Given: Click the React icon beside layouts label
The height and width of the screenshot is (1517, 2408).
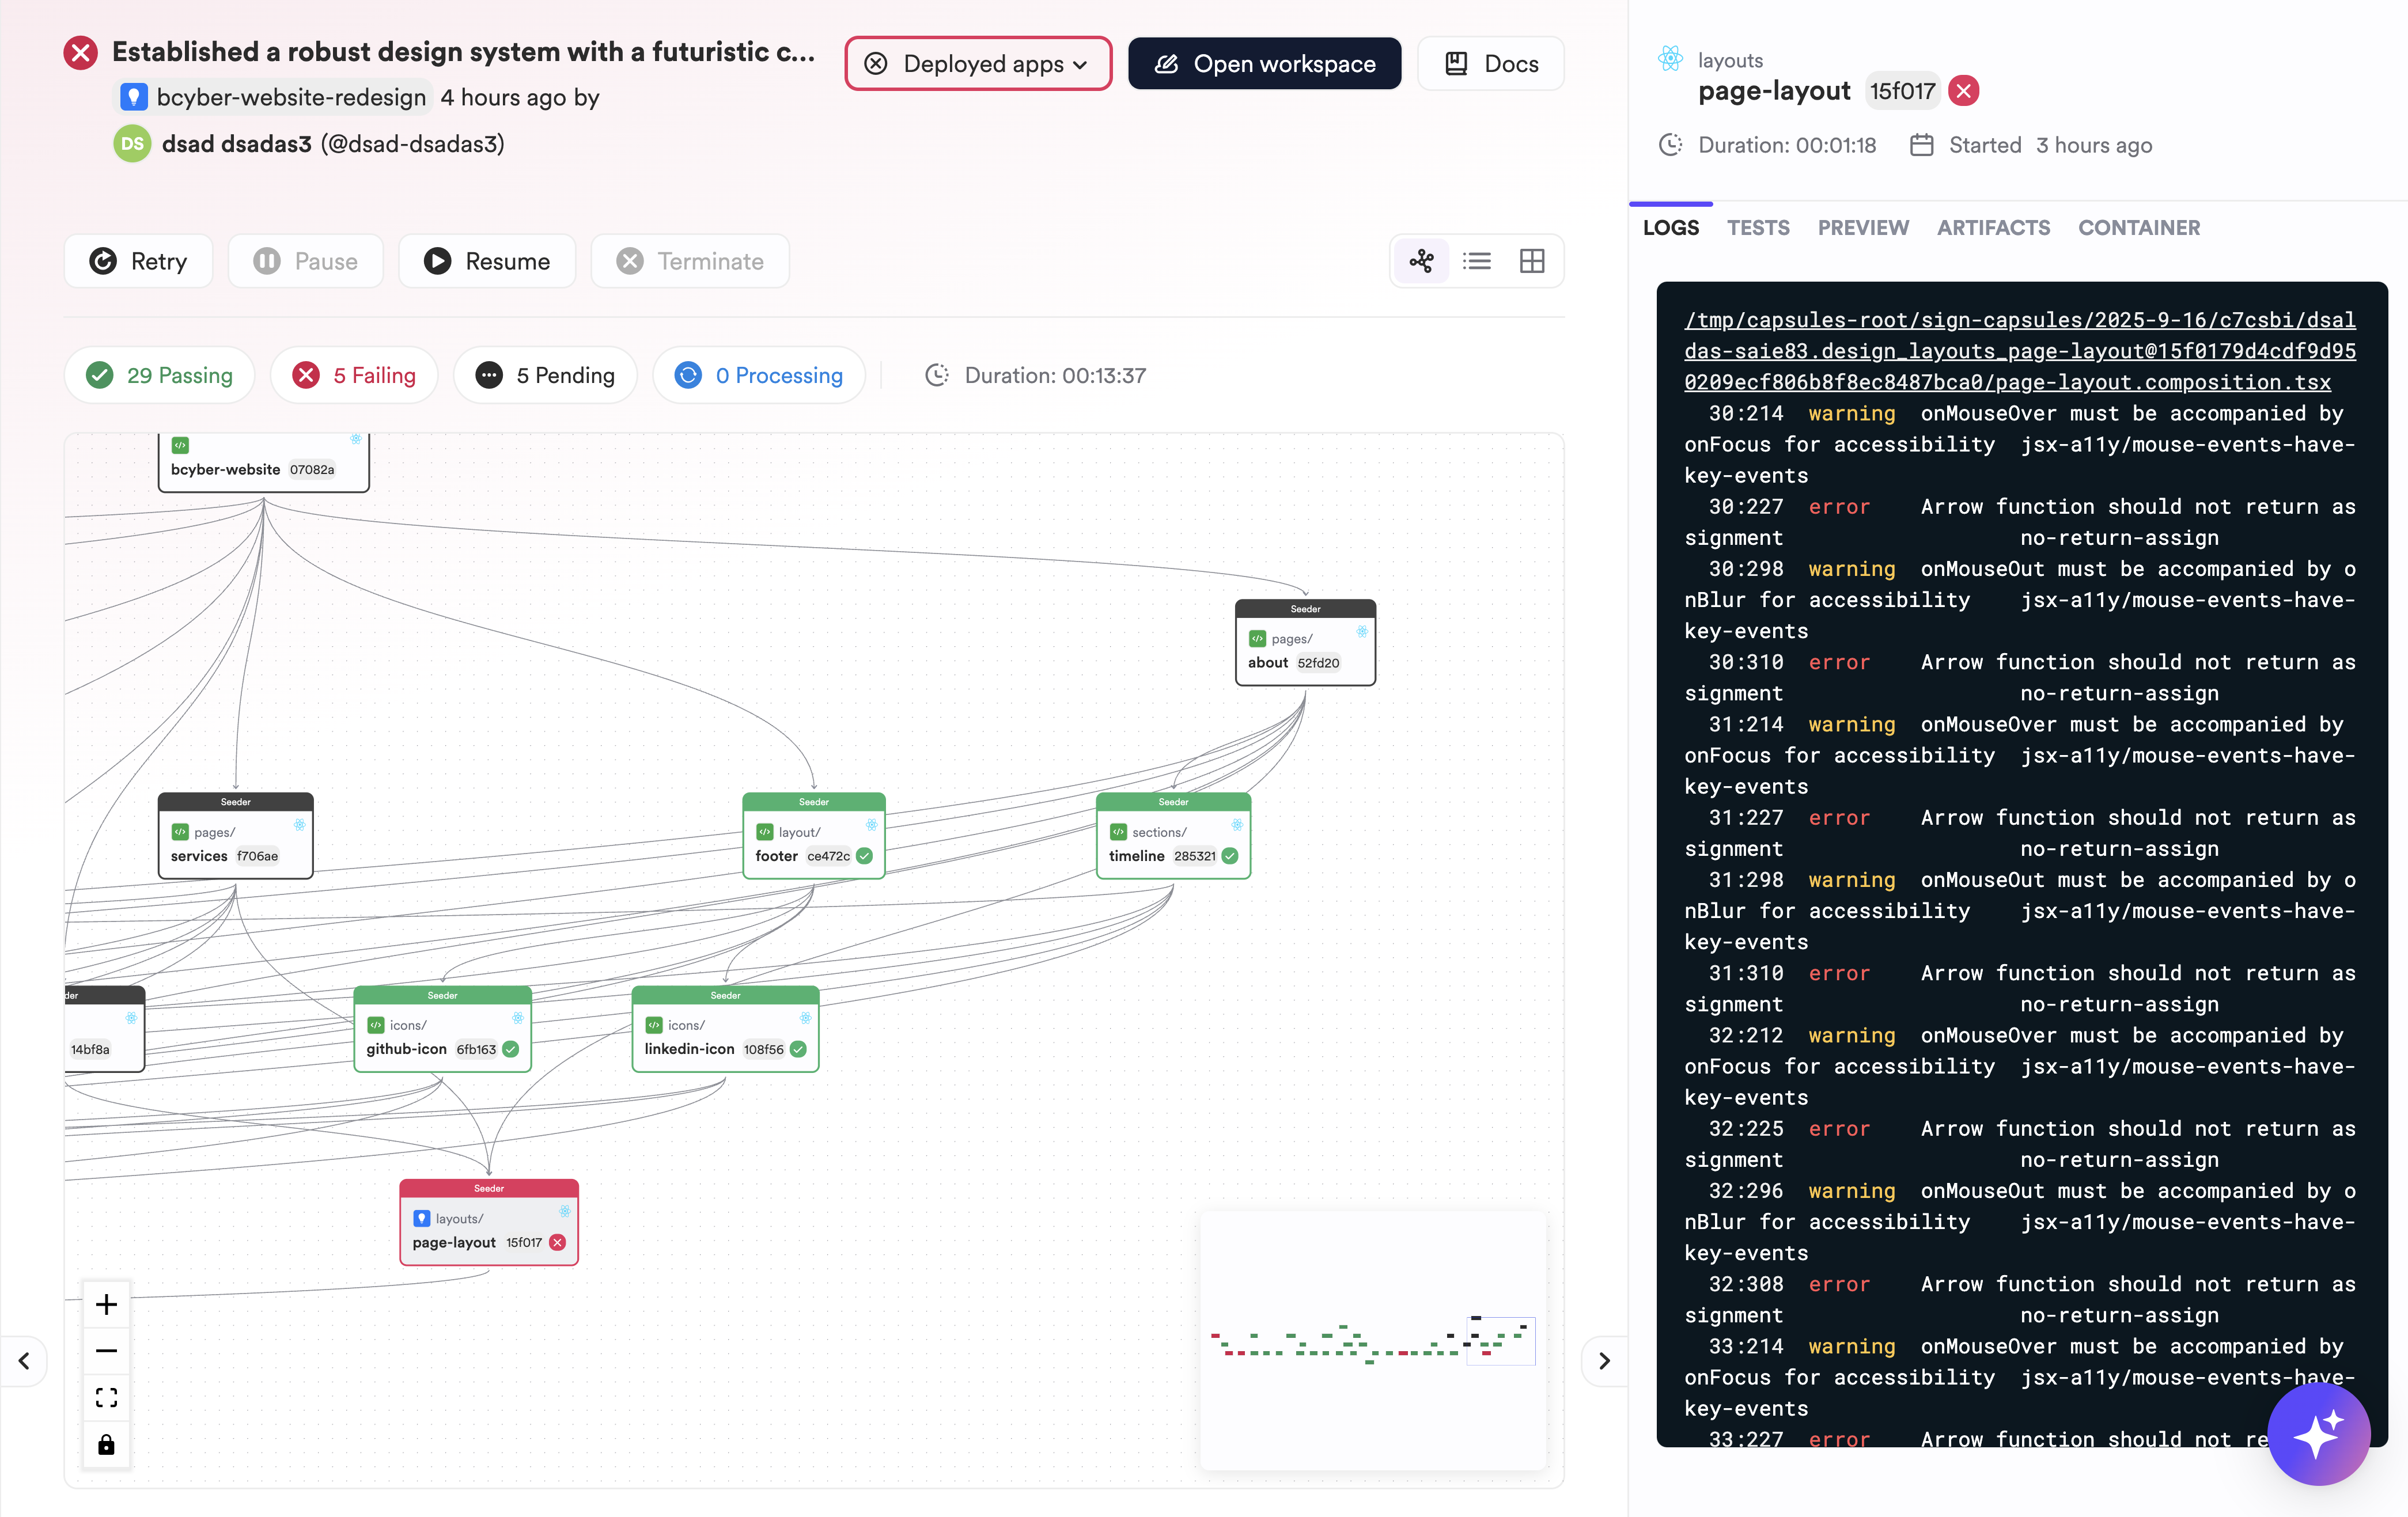Looking at the screenshot, I should click(1670, 59).
